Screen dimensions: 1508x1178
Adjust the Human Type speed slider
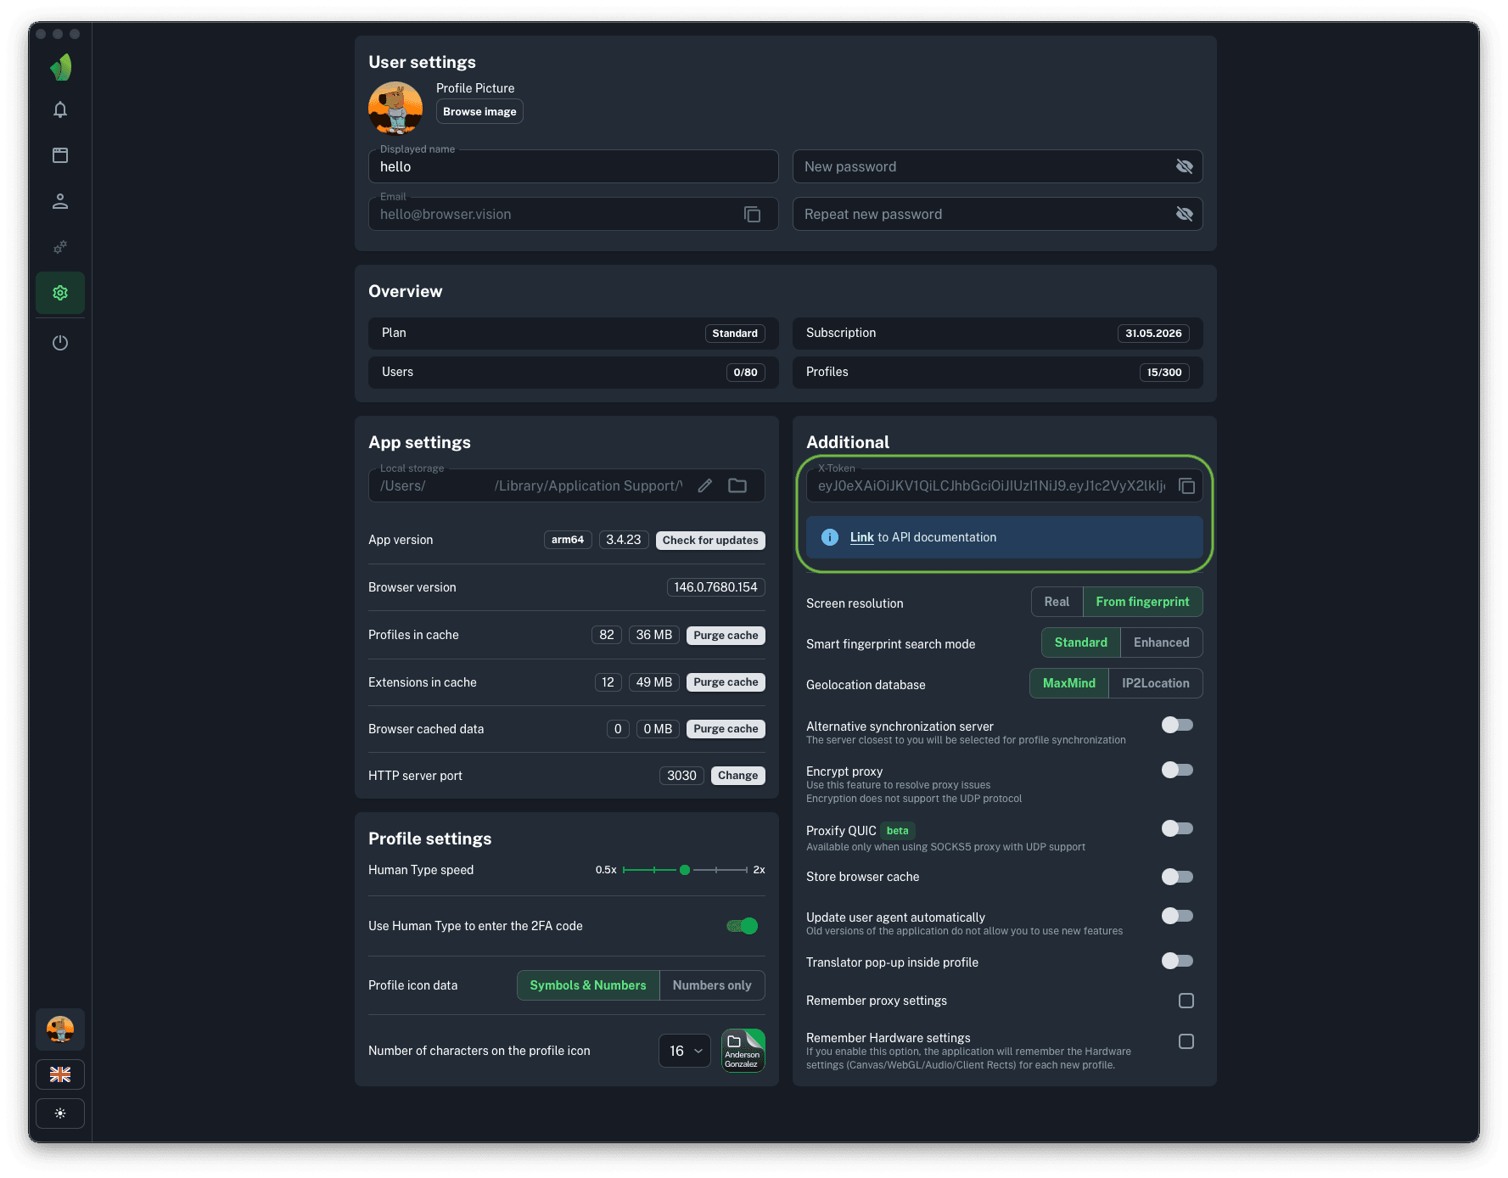point(685,870)
